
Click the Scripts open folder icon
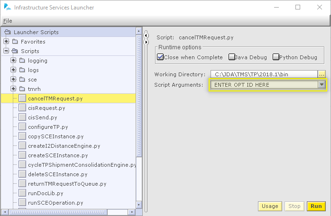coord(15,51)
